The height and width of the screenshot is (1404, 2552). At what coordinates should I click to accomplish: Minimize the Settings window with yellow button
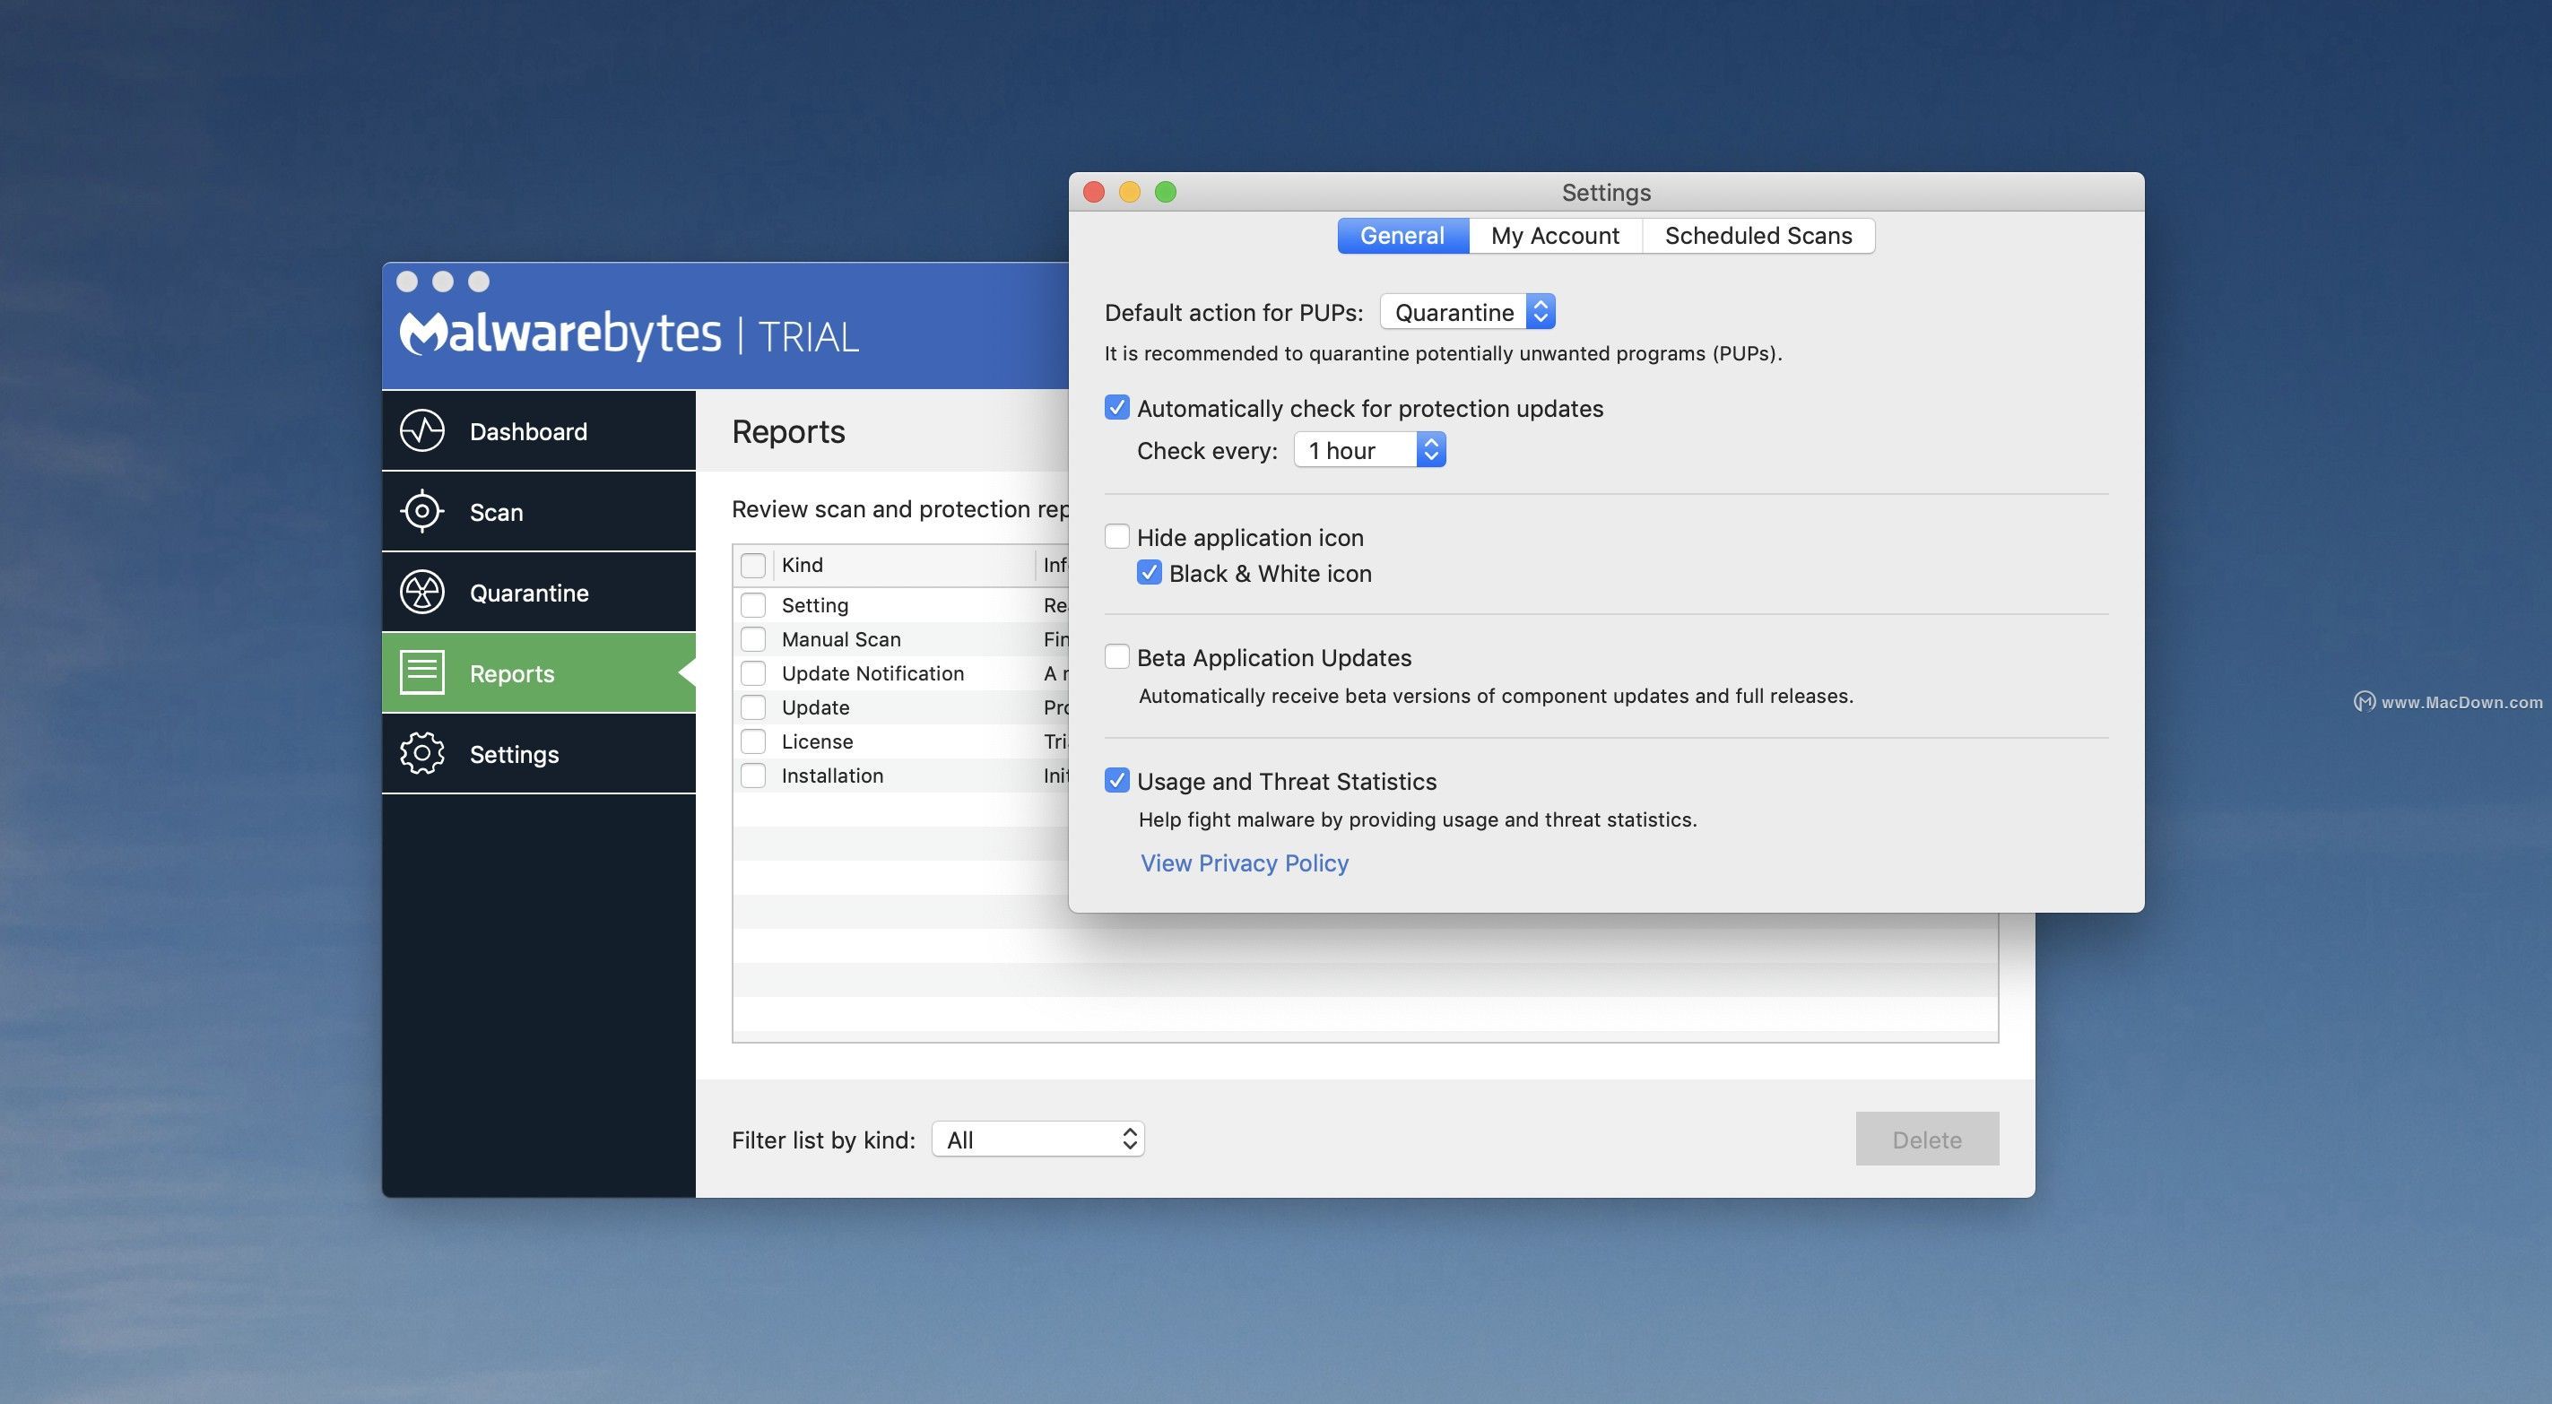coord(1129,192)
